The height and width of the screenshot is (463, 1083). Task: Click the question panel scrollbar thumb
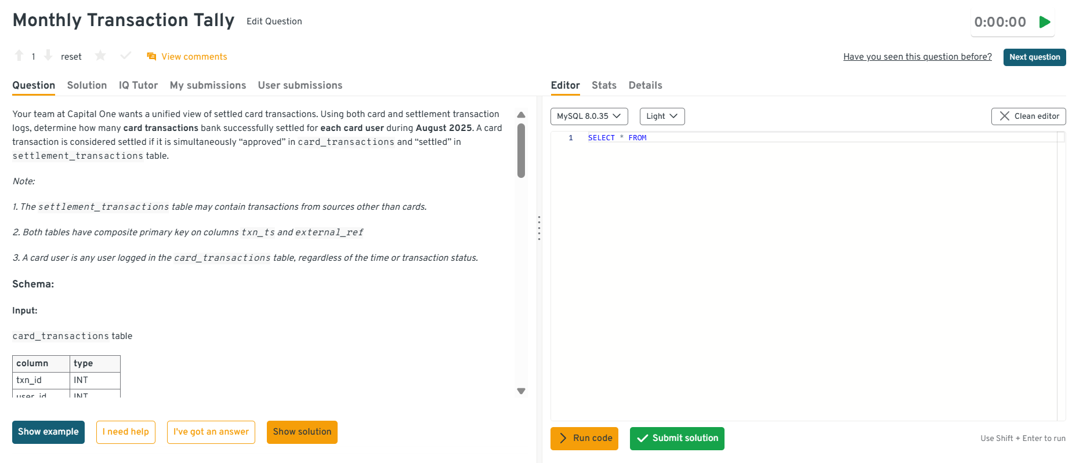coord(521,151)
